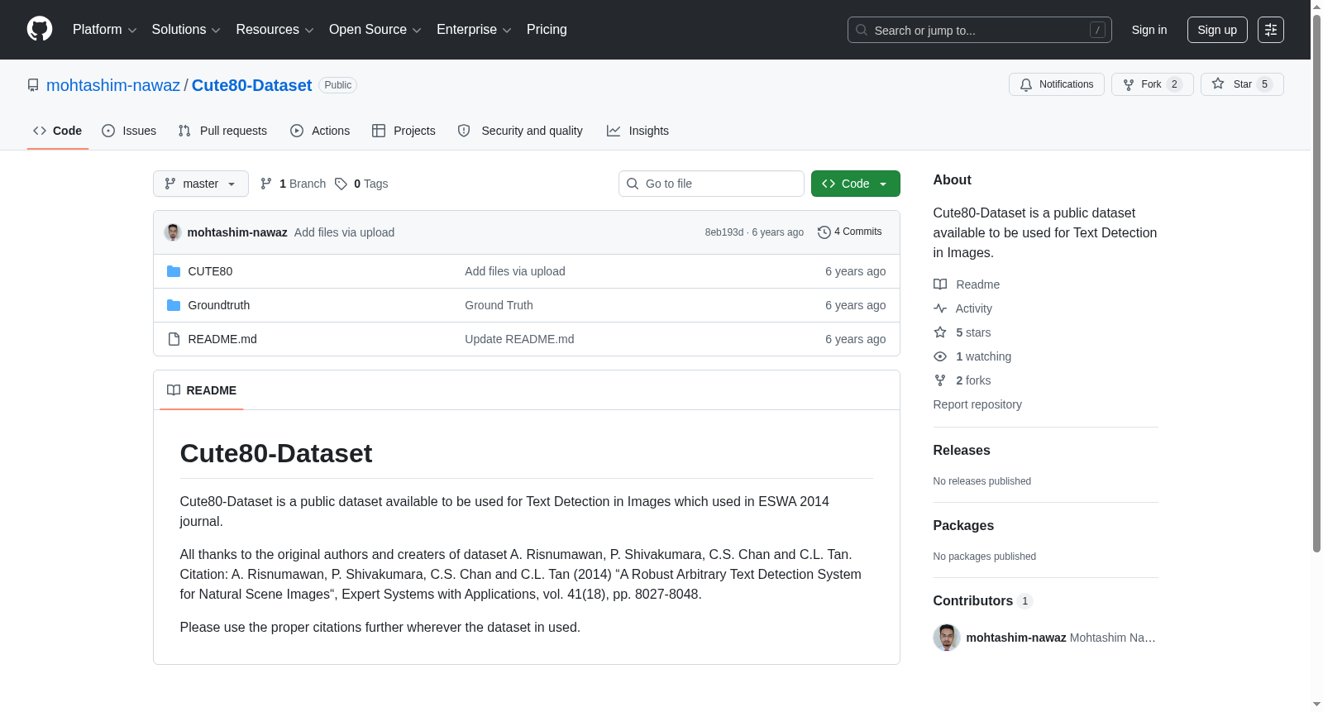View the 1 Branch list
The width and height of the screenshot is (1323, 712).
point(294,184)
